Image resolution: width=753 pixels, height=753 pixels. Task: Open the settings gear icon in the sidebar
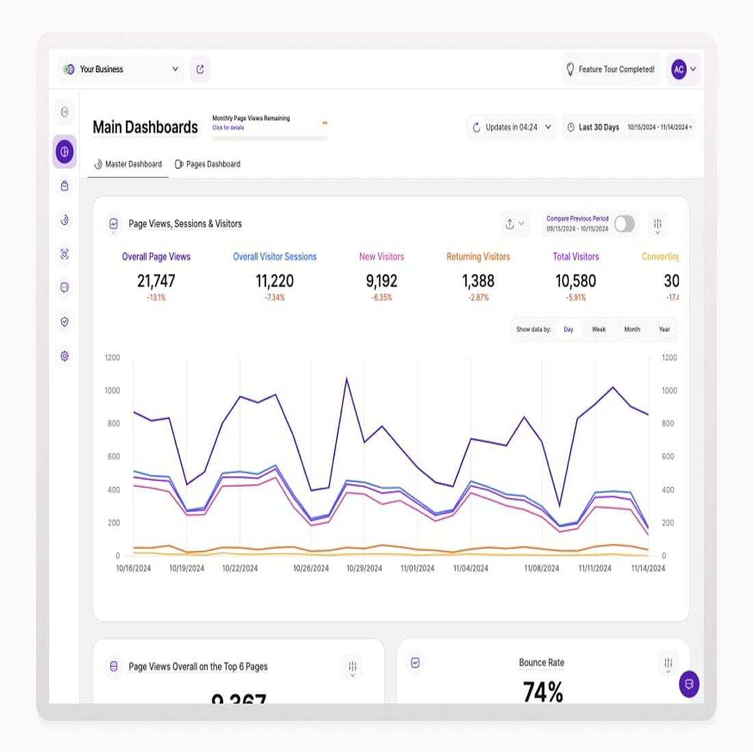(64, 356)
